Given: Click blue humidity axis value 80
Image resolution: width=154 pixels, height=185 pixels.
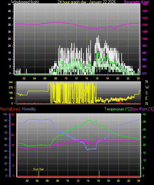Looking at the screenshot, I should 6,126.
